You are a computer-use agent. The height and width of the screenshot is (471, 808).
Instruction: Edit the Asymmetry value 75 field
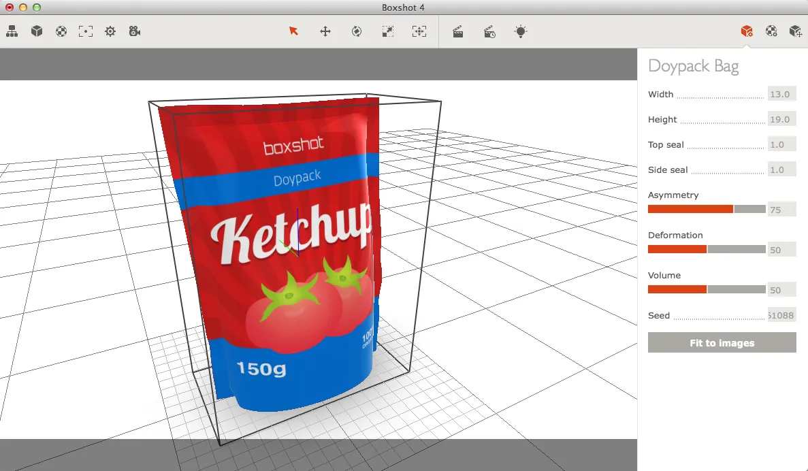pos(781,210)
